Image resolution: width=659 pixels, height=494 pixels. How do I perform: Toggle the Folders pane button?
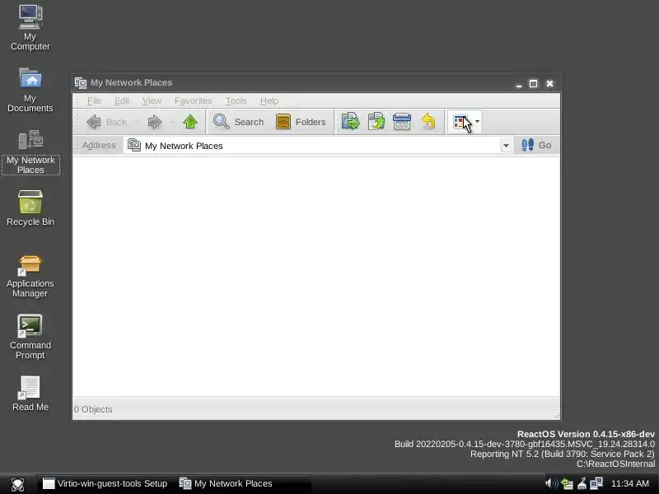pos(301,122)
